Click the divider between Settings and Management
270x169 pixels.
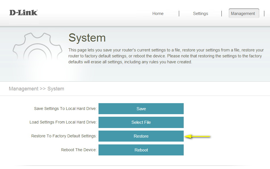pos(221,14)
